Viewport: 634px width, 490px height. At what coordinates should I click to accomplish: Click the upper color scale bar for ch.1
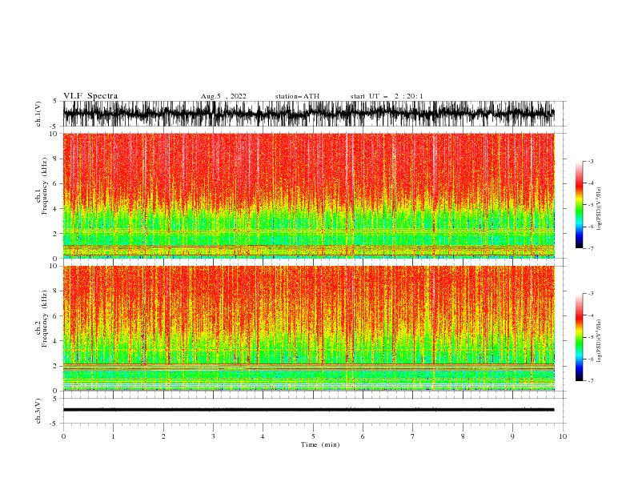coord(580,205)
